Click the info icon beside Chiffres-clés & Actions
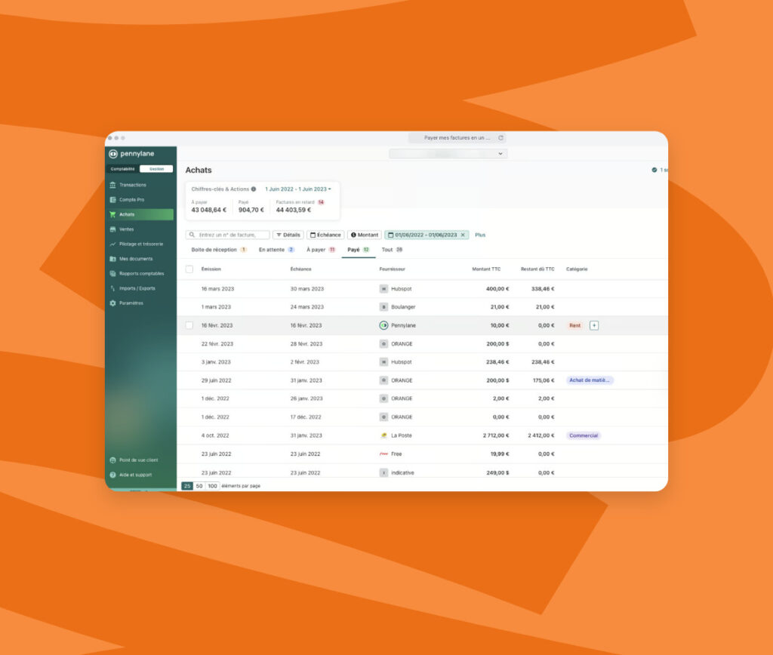Screen dimensions: 773x655 [x=254, y=189]
